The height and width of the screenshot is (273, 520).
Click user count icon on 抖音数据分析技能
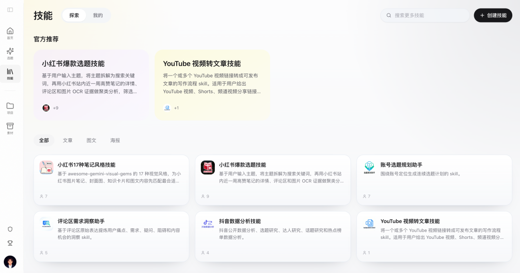(203, 253)
